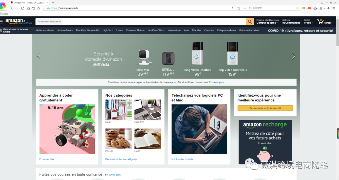Screen dimensions: 339x180
Task: Click the Essayez Prime link
Action: tap(25, 23)
